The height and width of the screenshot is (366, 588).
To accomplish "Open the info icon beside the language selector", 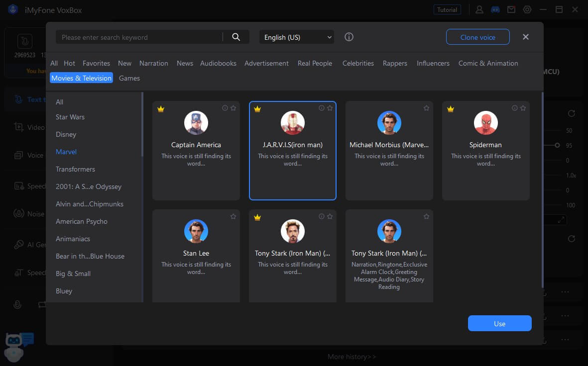I will click(x=349, y=37).
